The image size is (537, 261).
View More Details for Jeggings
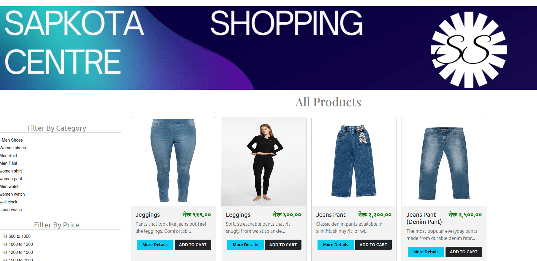tap(155, 245)
